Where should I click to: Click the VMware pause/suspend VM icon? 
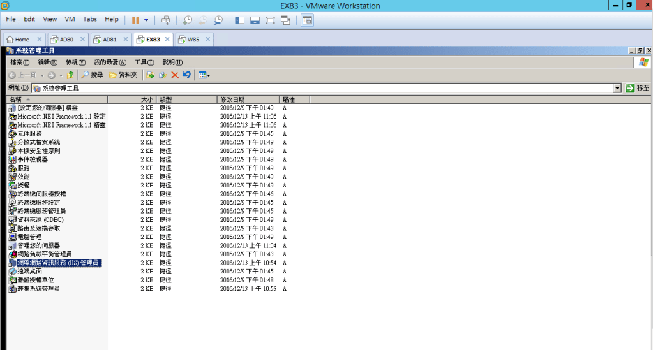pos(135,20)
